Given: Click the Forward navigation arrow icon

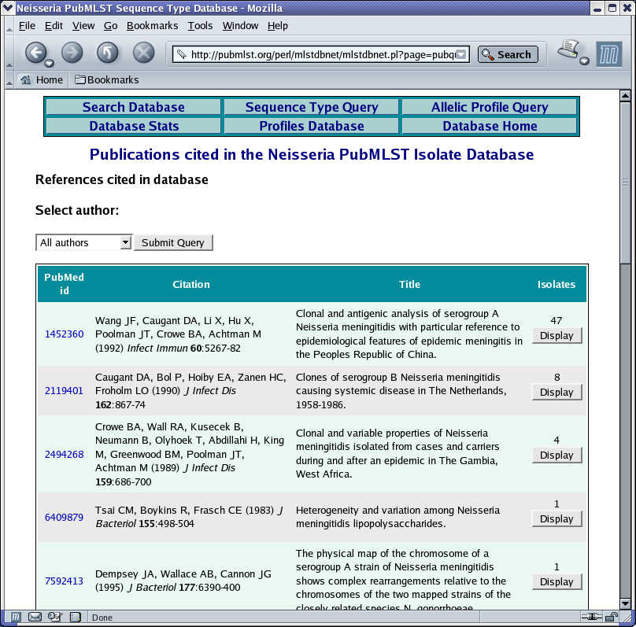Looking at the screenshot, I should [x=72, y=53].
